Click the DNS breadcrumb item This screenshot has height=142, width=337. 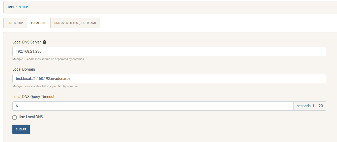pyautogui.click(x=11, y=7)
